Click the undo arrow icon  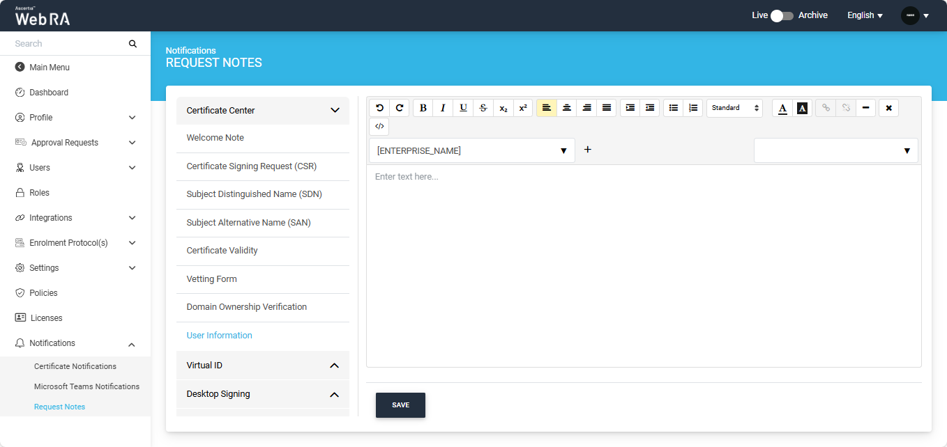pyautogui.click(x=379, y=108)
